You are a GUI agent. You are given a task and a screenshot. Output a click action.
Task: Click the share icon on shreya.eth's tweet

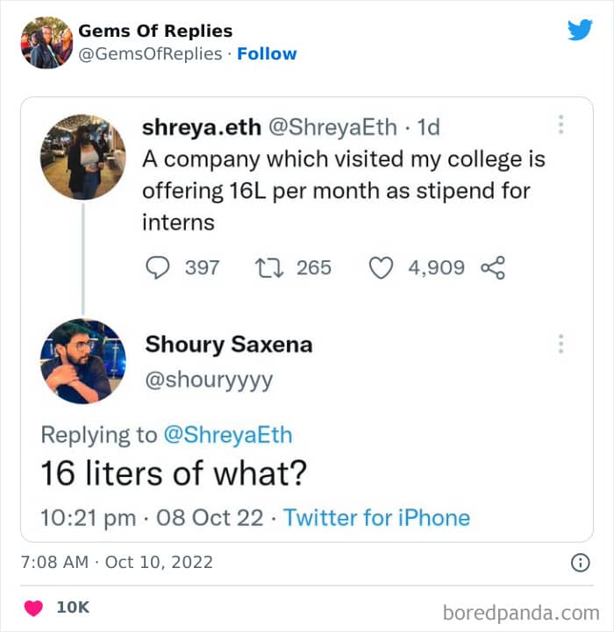point(493,267)
